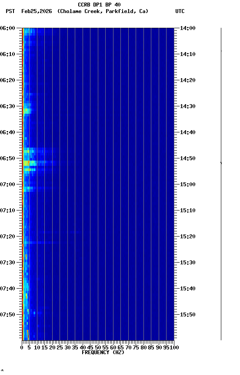The image size is (240, 375).
Task: Click the '07:30' PST time label
Action: 7,263
